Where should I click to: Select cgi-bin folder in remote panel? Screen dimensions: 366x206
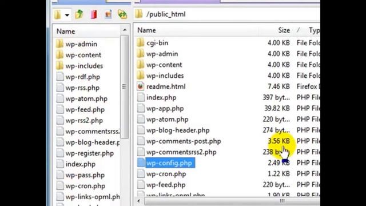[157, 43]
